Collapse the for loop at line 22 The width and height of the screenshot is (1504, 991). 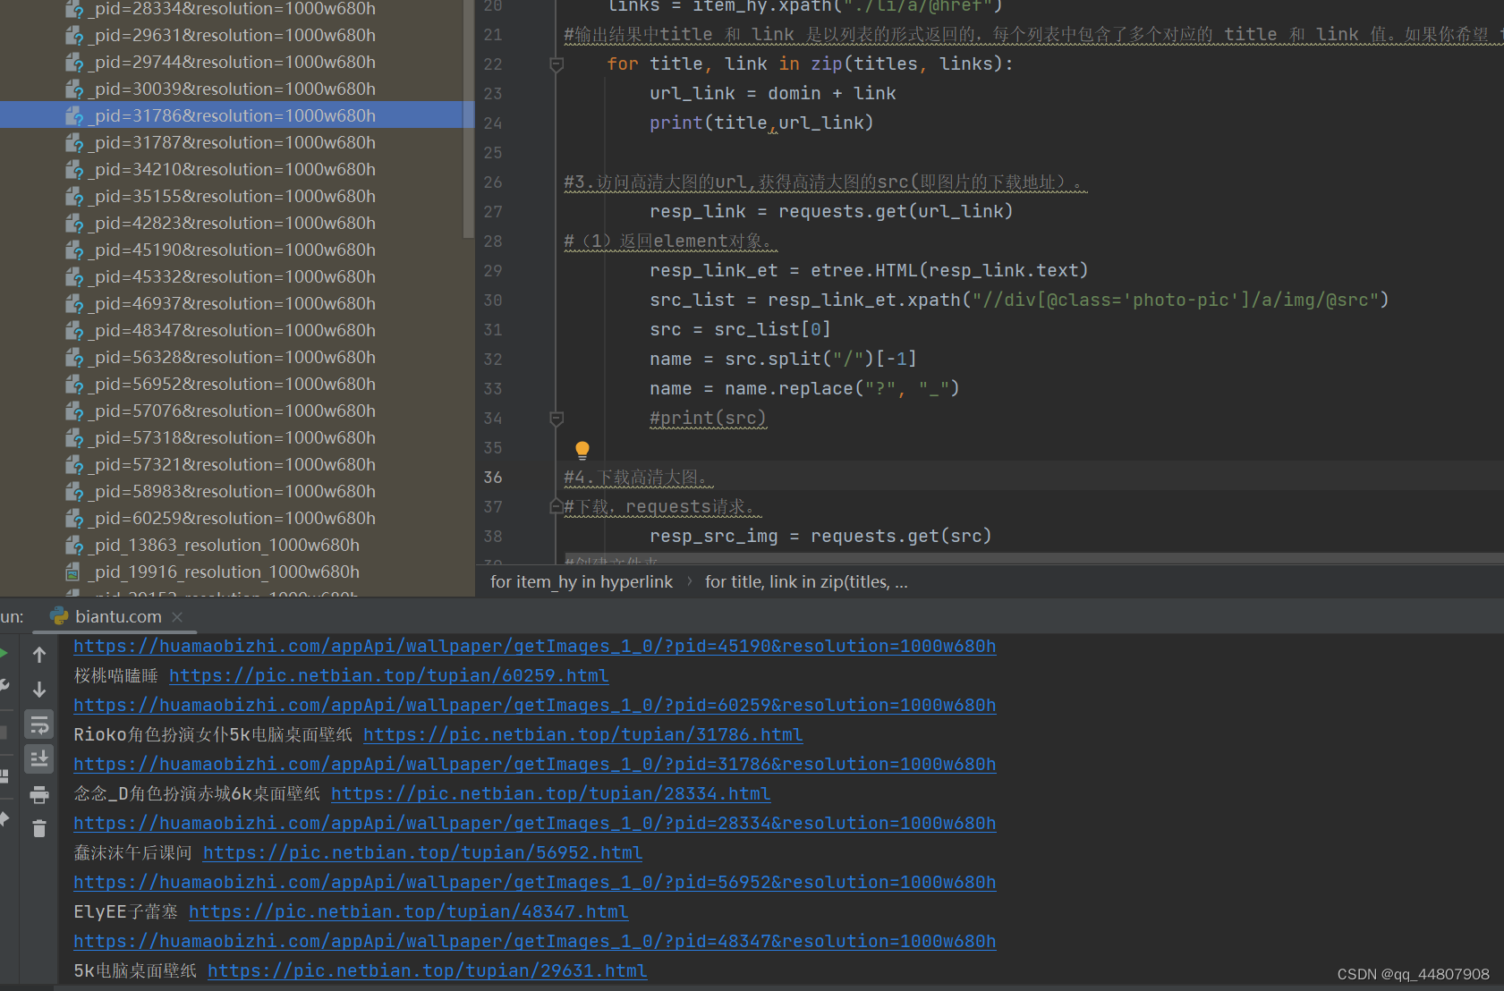[x=556, y=64]
